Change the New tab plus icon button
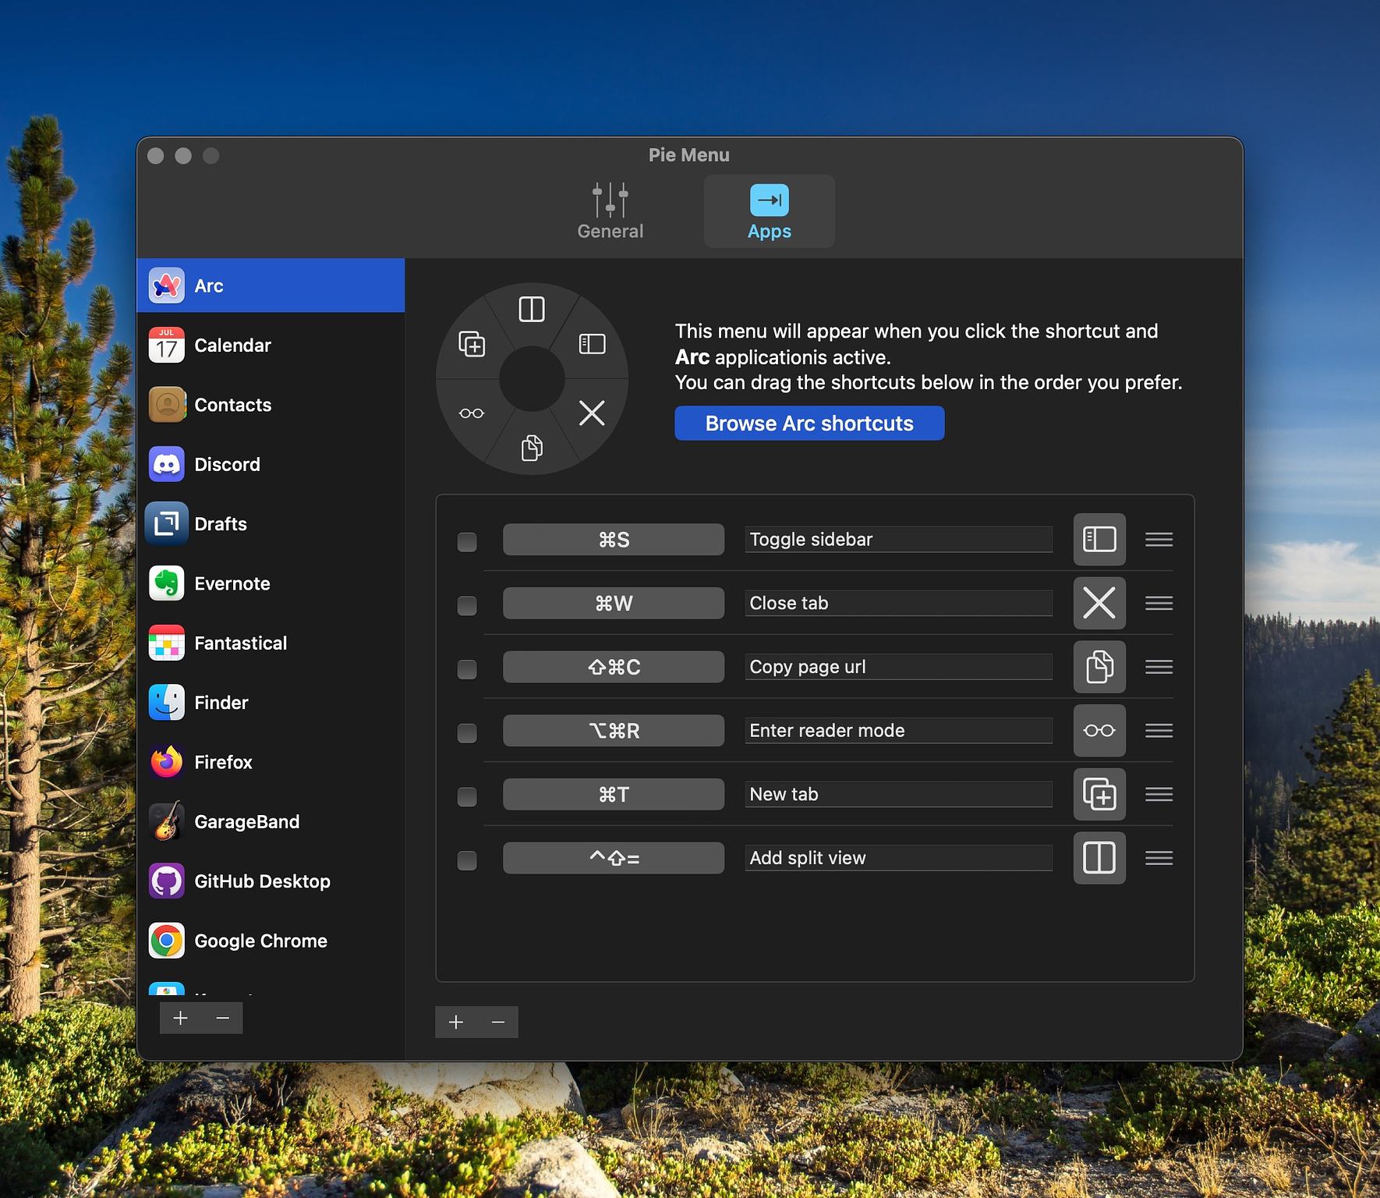 pyautogui.click(x=1099, y=794)
